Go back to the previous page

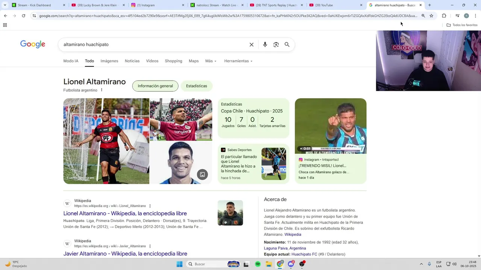[5, 16]
